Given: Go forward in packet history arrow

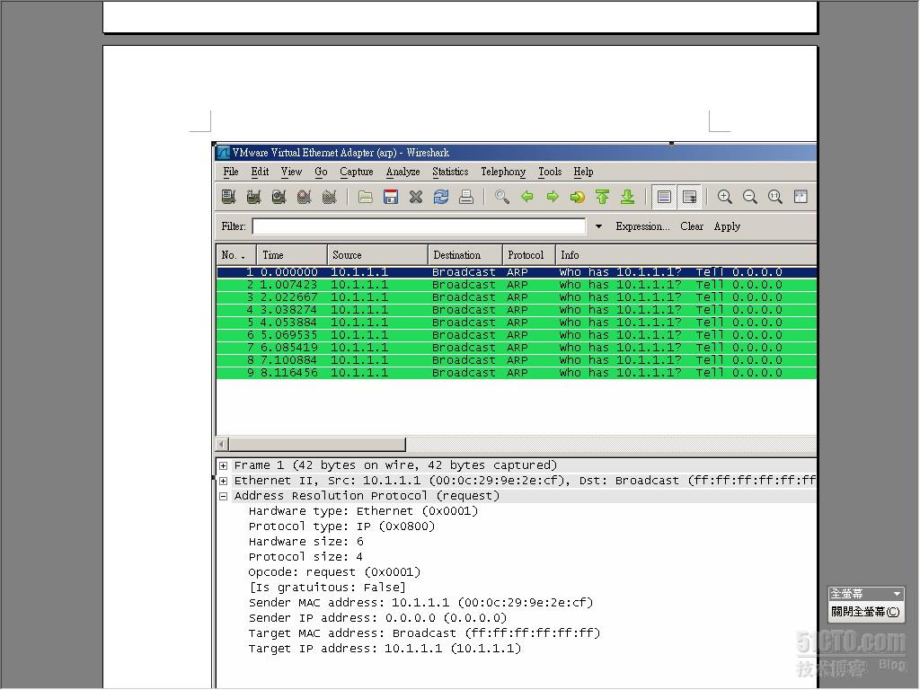Looking at the screenshot, I should pos(553,197).
